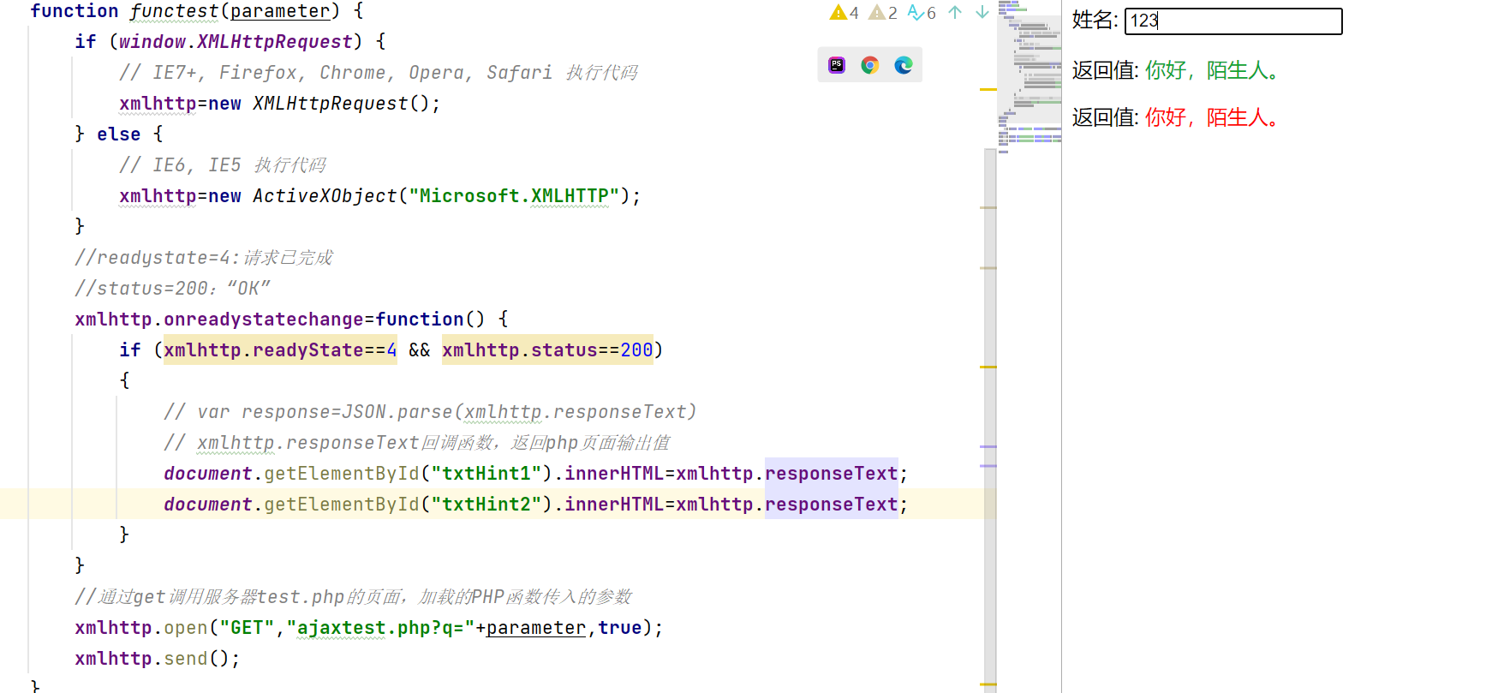This screenshot has width=1498, height=693.
Task: Go to next highlighted error arrow
Action: (982, 13)
